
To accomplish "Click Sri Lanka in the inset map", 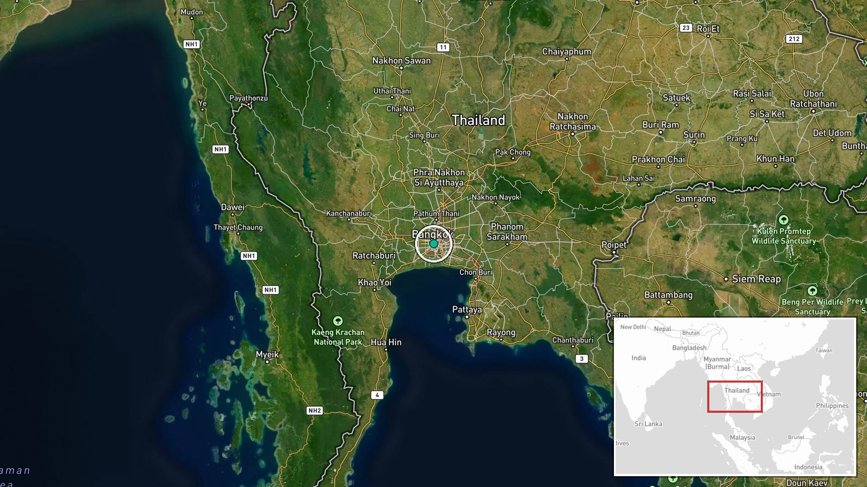I will pos(649,424).
